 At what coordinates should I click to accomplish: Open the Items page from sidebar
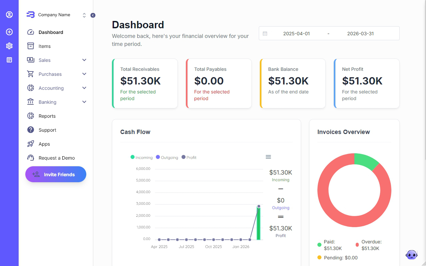pyautogui.click(x=44, y=46)
